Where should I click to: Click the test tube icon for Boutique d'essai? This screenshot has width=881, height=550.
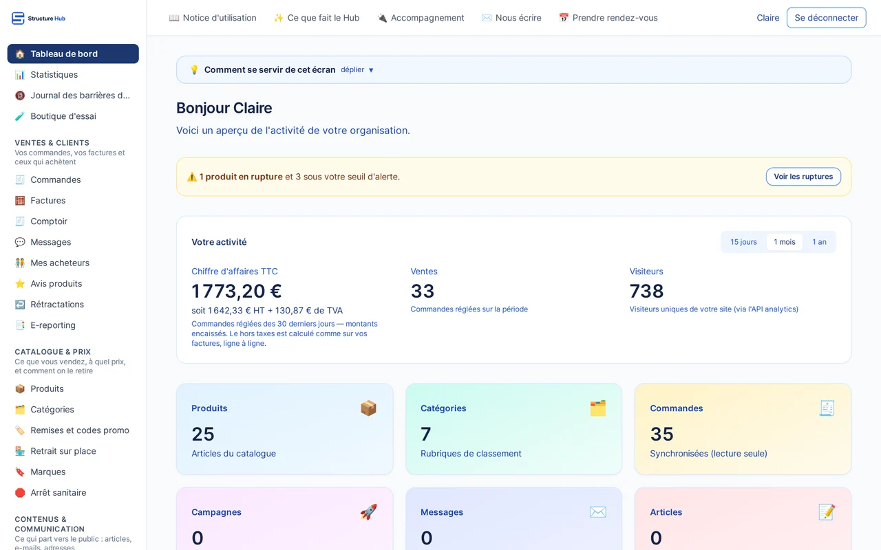[20, 116]
